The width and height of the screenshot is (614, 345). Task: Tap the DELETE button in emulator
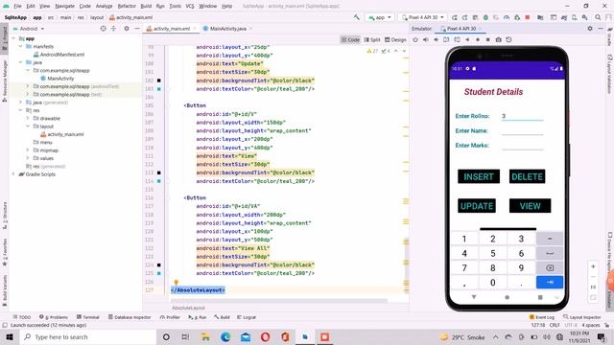click(527, 176)
